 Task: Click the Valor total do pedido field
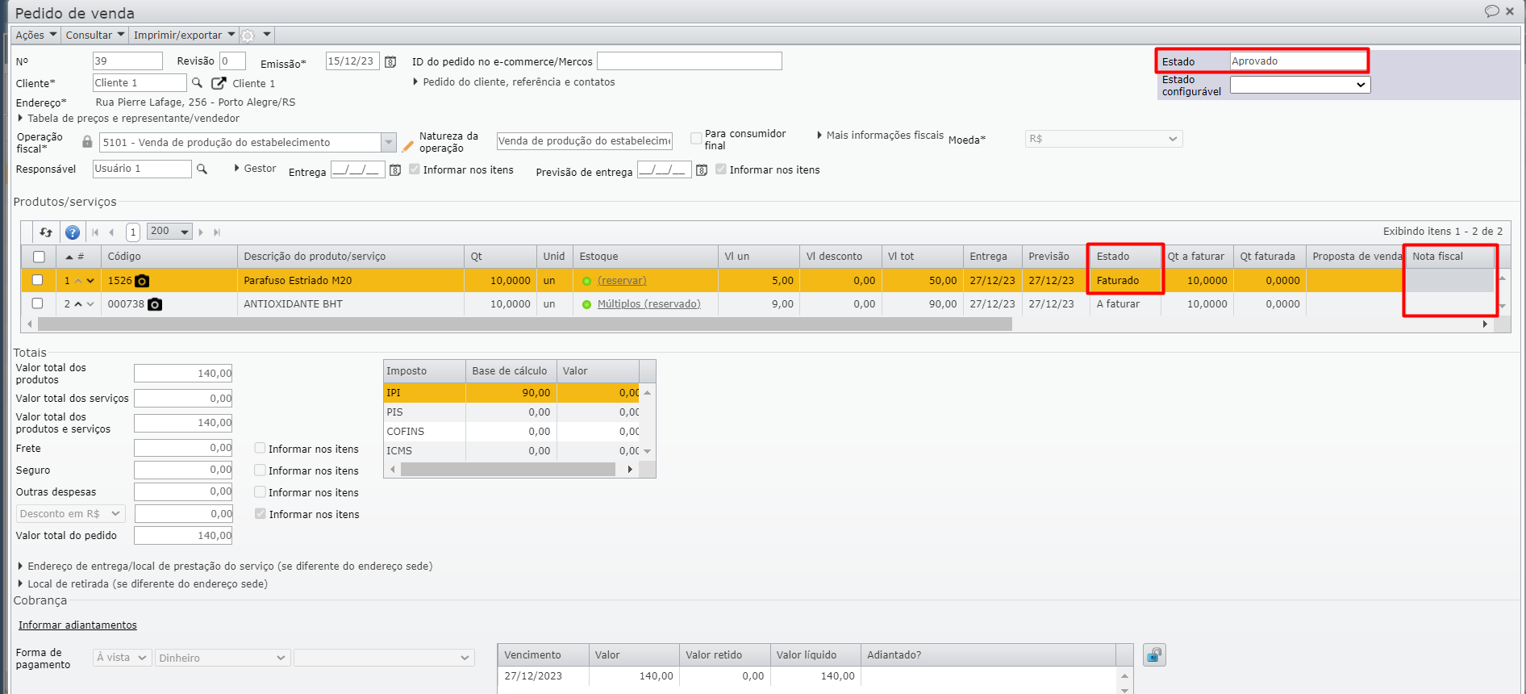(x=183, y=535)
